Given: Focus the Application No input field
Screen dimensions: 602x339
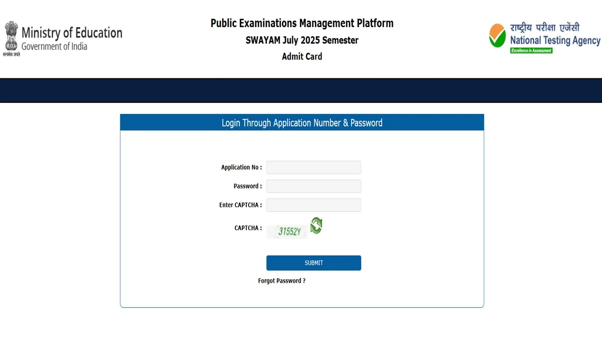Looking at the screenshot, I should [x=314, y=167].
